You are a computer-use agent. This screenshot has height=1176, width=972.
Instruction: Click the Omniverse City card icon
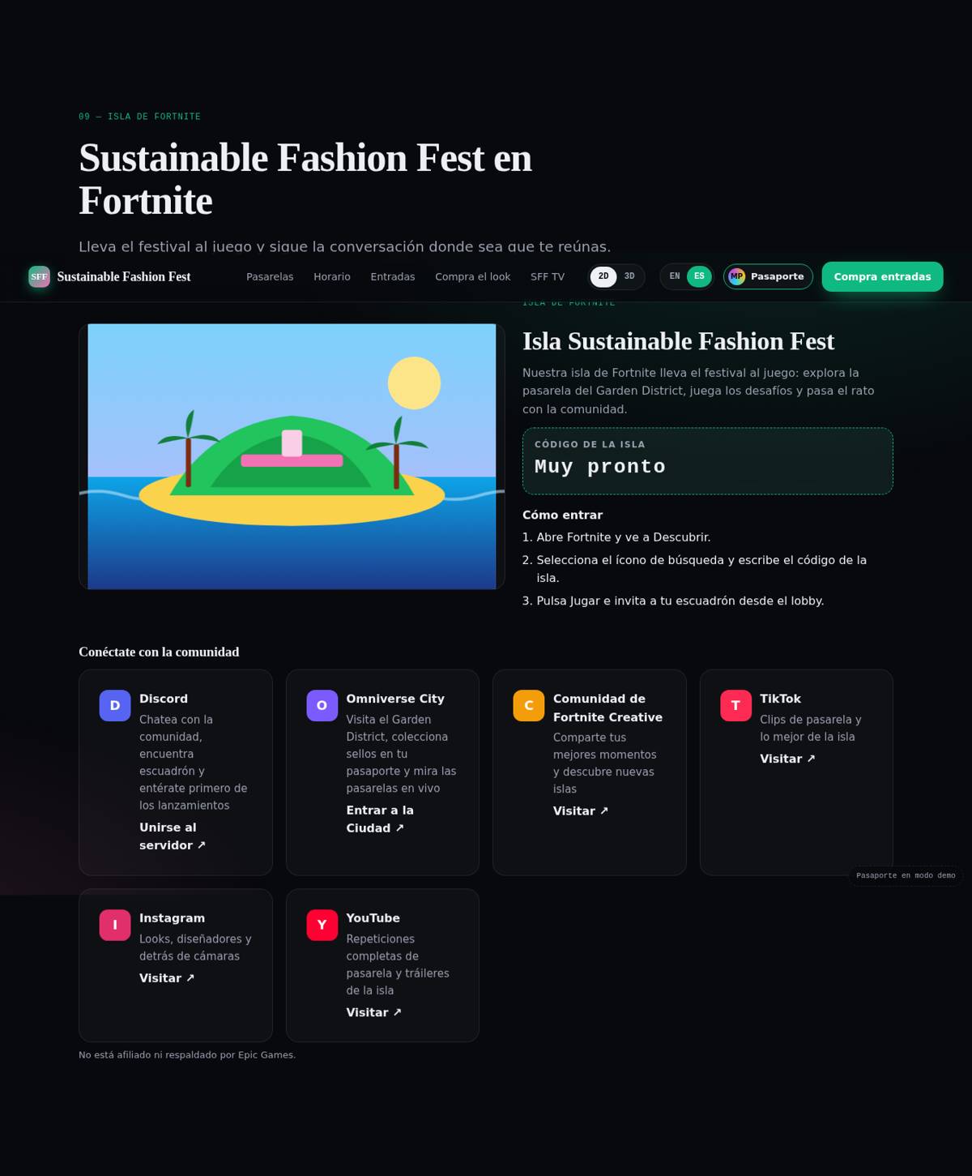[x=322, y=706]
